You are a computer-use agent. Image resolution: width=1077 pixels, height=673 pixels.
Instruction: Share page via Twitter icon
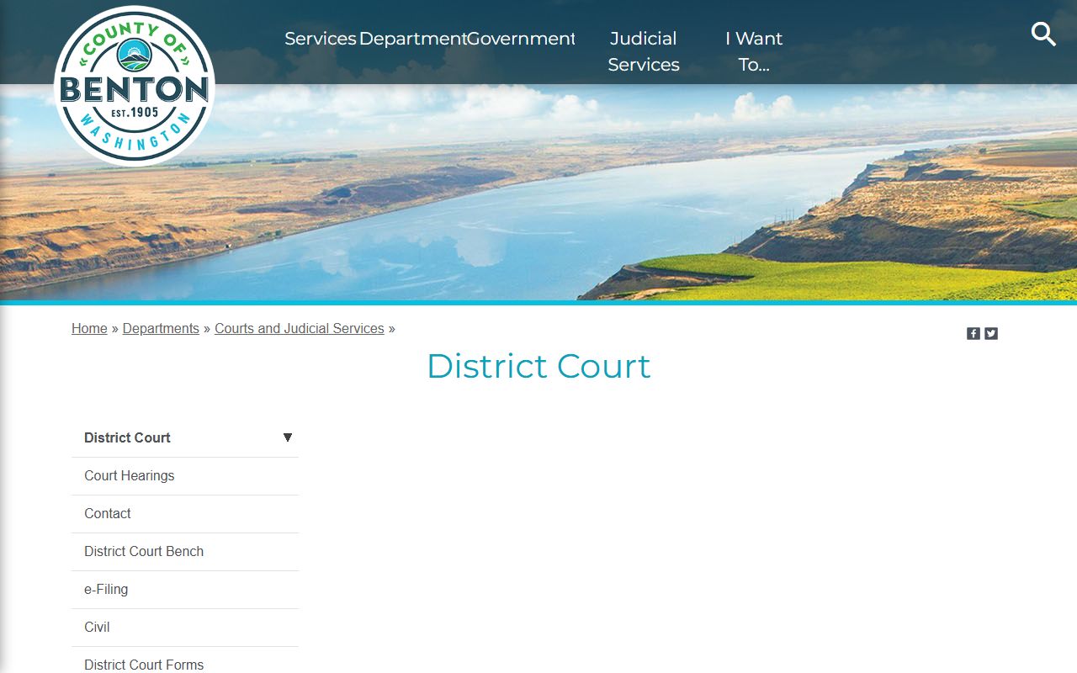(x=991, y=333)
